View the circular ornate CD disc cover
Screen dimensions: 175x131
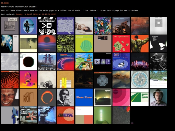click(140, 80)
